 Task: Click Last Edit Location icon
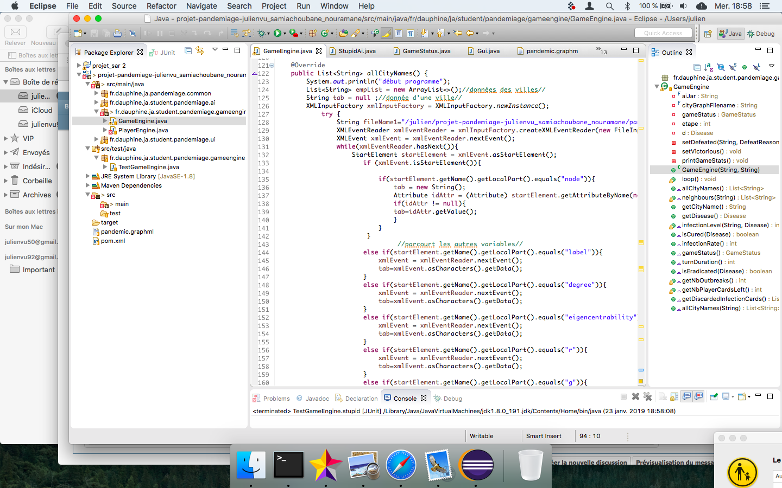(457, 33)
